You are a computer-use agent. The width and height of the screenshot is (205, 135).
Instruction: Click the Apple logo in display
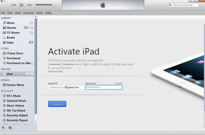tap(103, 5)
